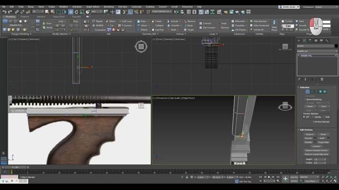Toggle the selection lock icon in status bar
Screen dimensions: 339x190
click(x=187, y=177)
